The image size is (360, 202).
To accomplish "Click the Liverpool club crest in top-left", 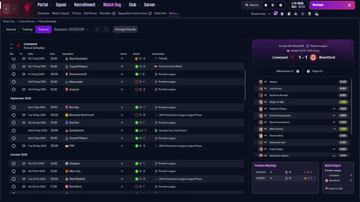I will tap(27, 9).
